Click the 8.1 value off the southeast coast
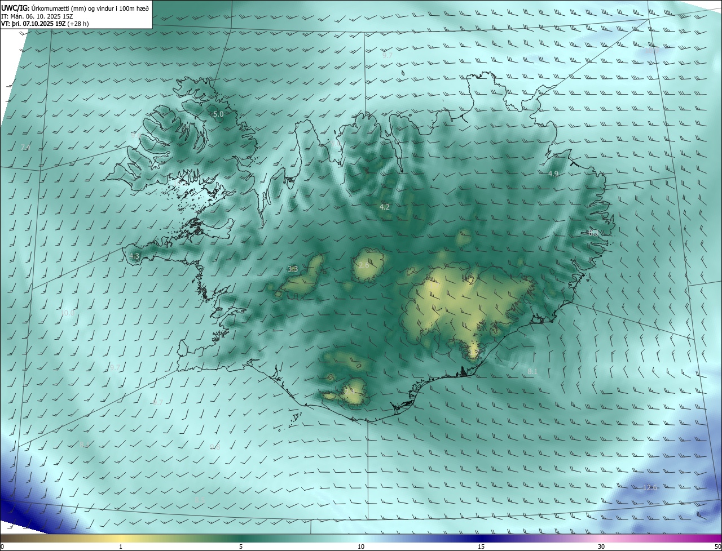722x551 pixels. (532, 372)
